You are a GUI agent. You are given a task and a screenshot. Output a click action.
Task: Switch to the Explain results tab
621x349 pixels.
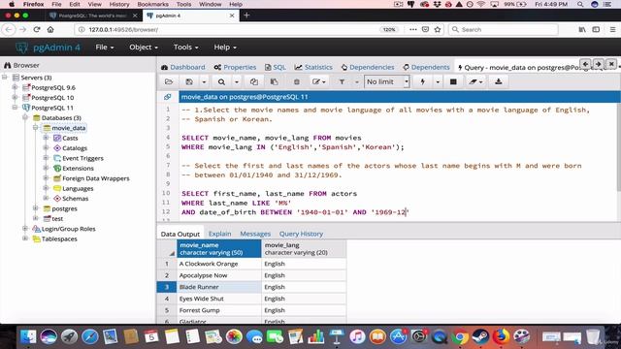(220, 234)
